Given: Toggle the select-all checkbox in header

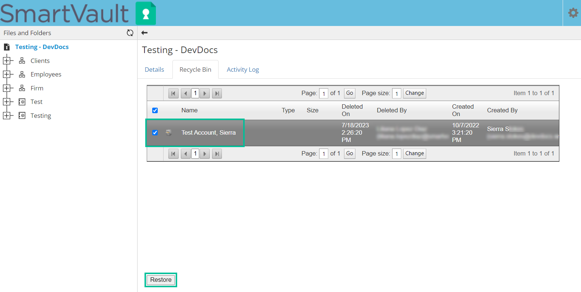Looking at the screenshot, I should (x=155, y=111).
